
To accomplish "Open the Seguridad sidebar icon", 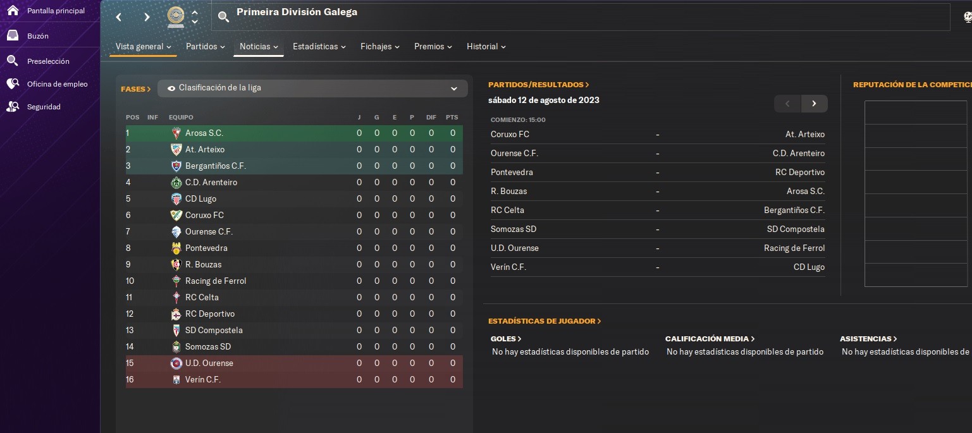I will click(x=13, y=107).
